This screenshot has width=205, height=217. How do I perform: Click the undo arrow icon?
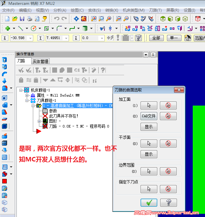57,18
